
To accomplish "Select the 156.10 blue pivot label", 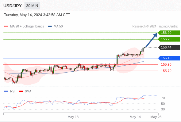I will click(169, 58).
